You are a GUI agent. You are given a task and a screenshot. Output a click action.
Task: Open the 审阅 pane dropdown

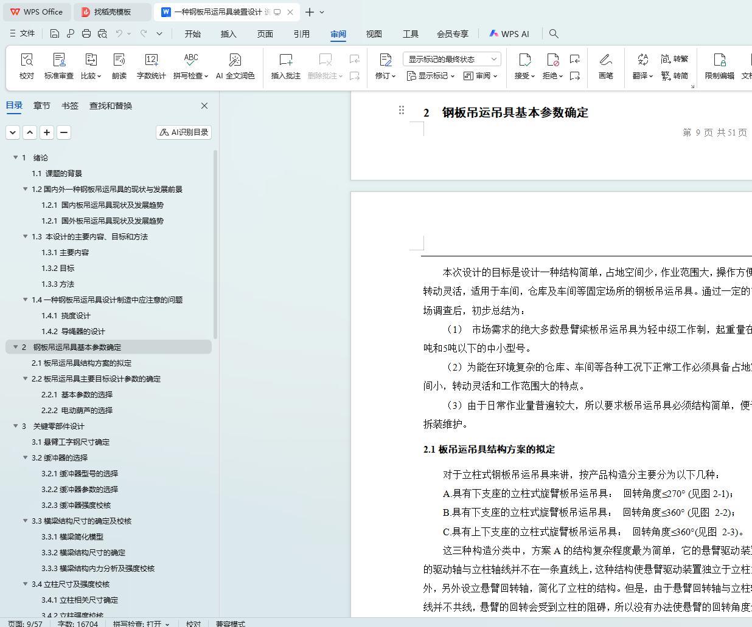[x=481, y=76]
